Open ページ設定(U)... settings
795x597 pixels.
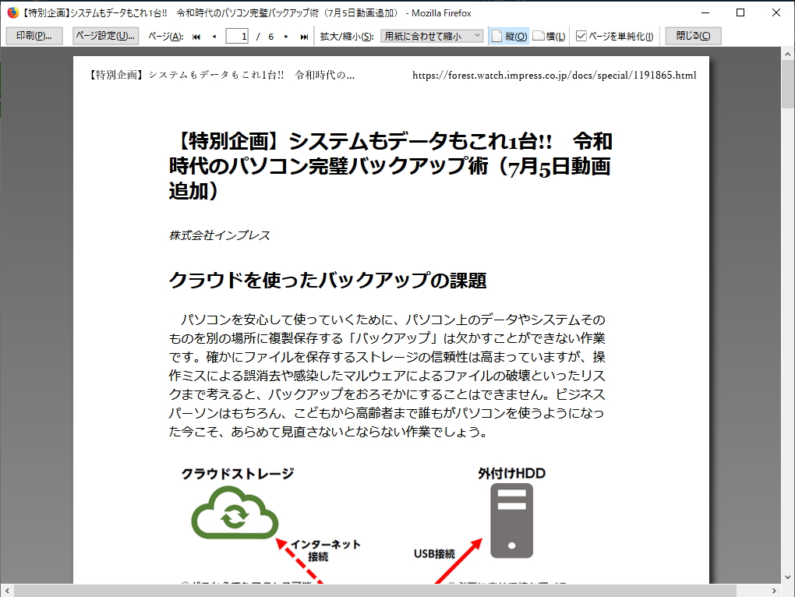tap(104, 35)
